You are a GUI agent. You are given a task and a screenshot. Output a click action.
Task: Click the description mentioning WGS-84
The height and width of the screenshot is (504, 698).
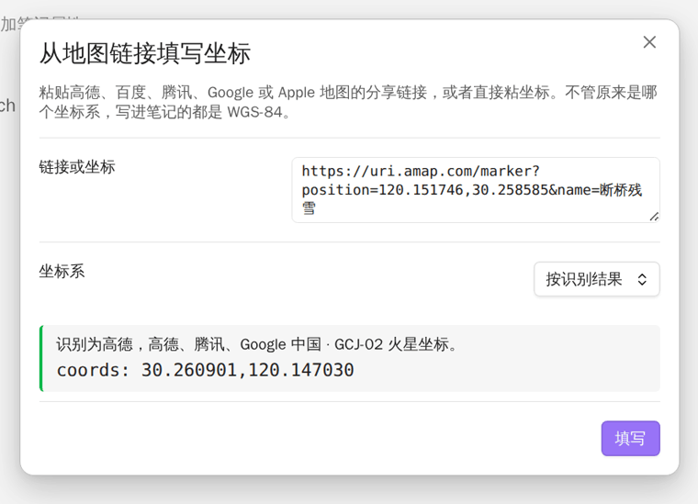pyautogui.click(x=348, y=102)
